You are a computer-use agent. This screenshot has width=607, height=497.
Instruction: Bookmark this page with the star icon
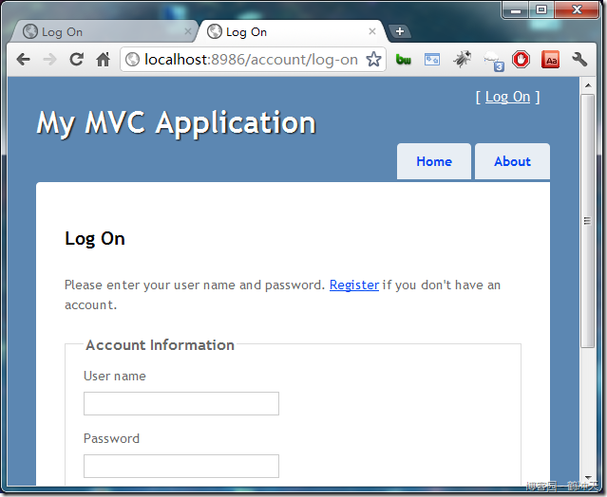(x=373, y=60)
